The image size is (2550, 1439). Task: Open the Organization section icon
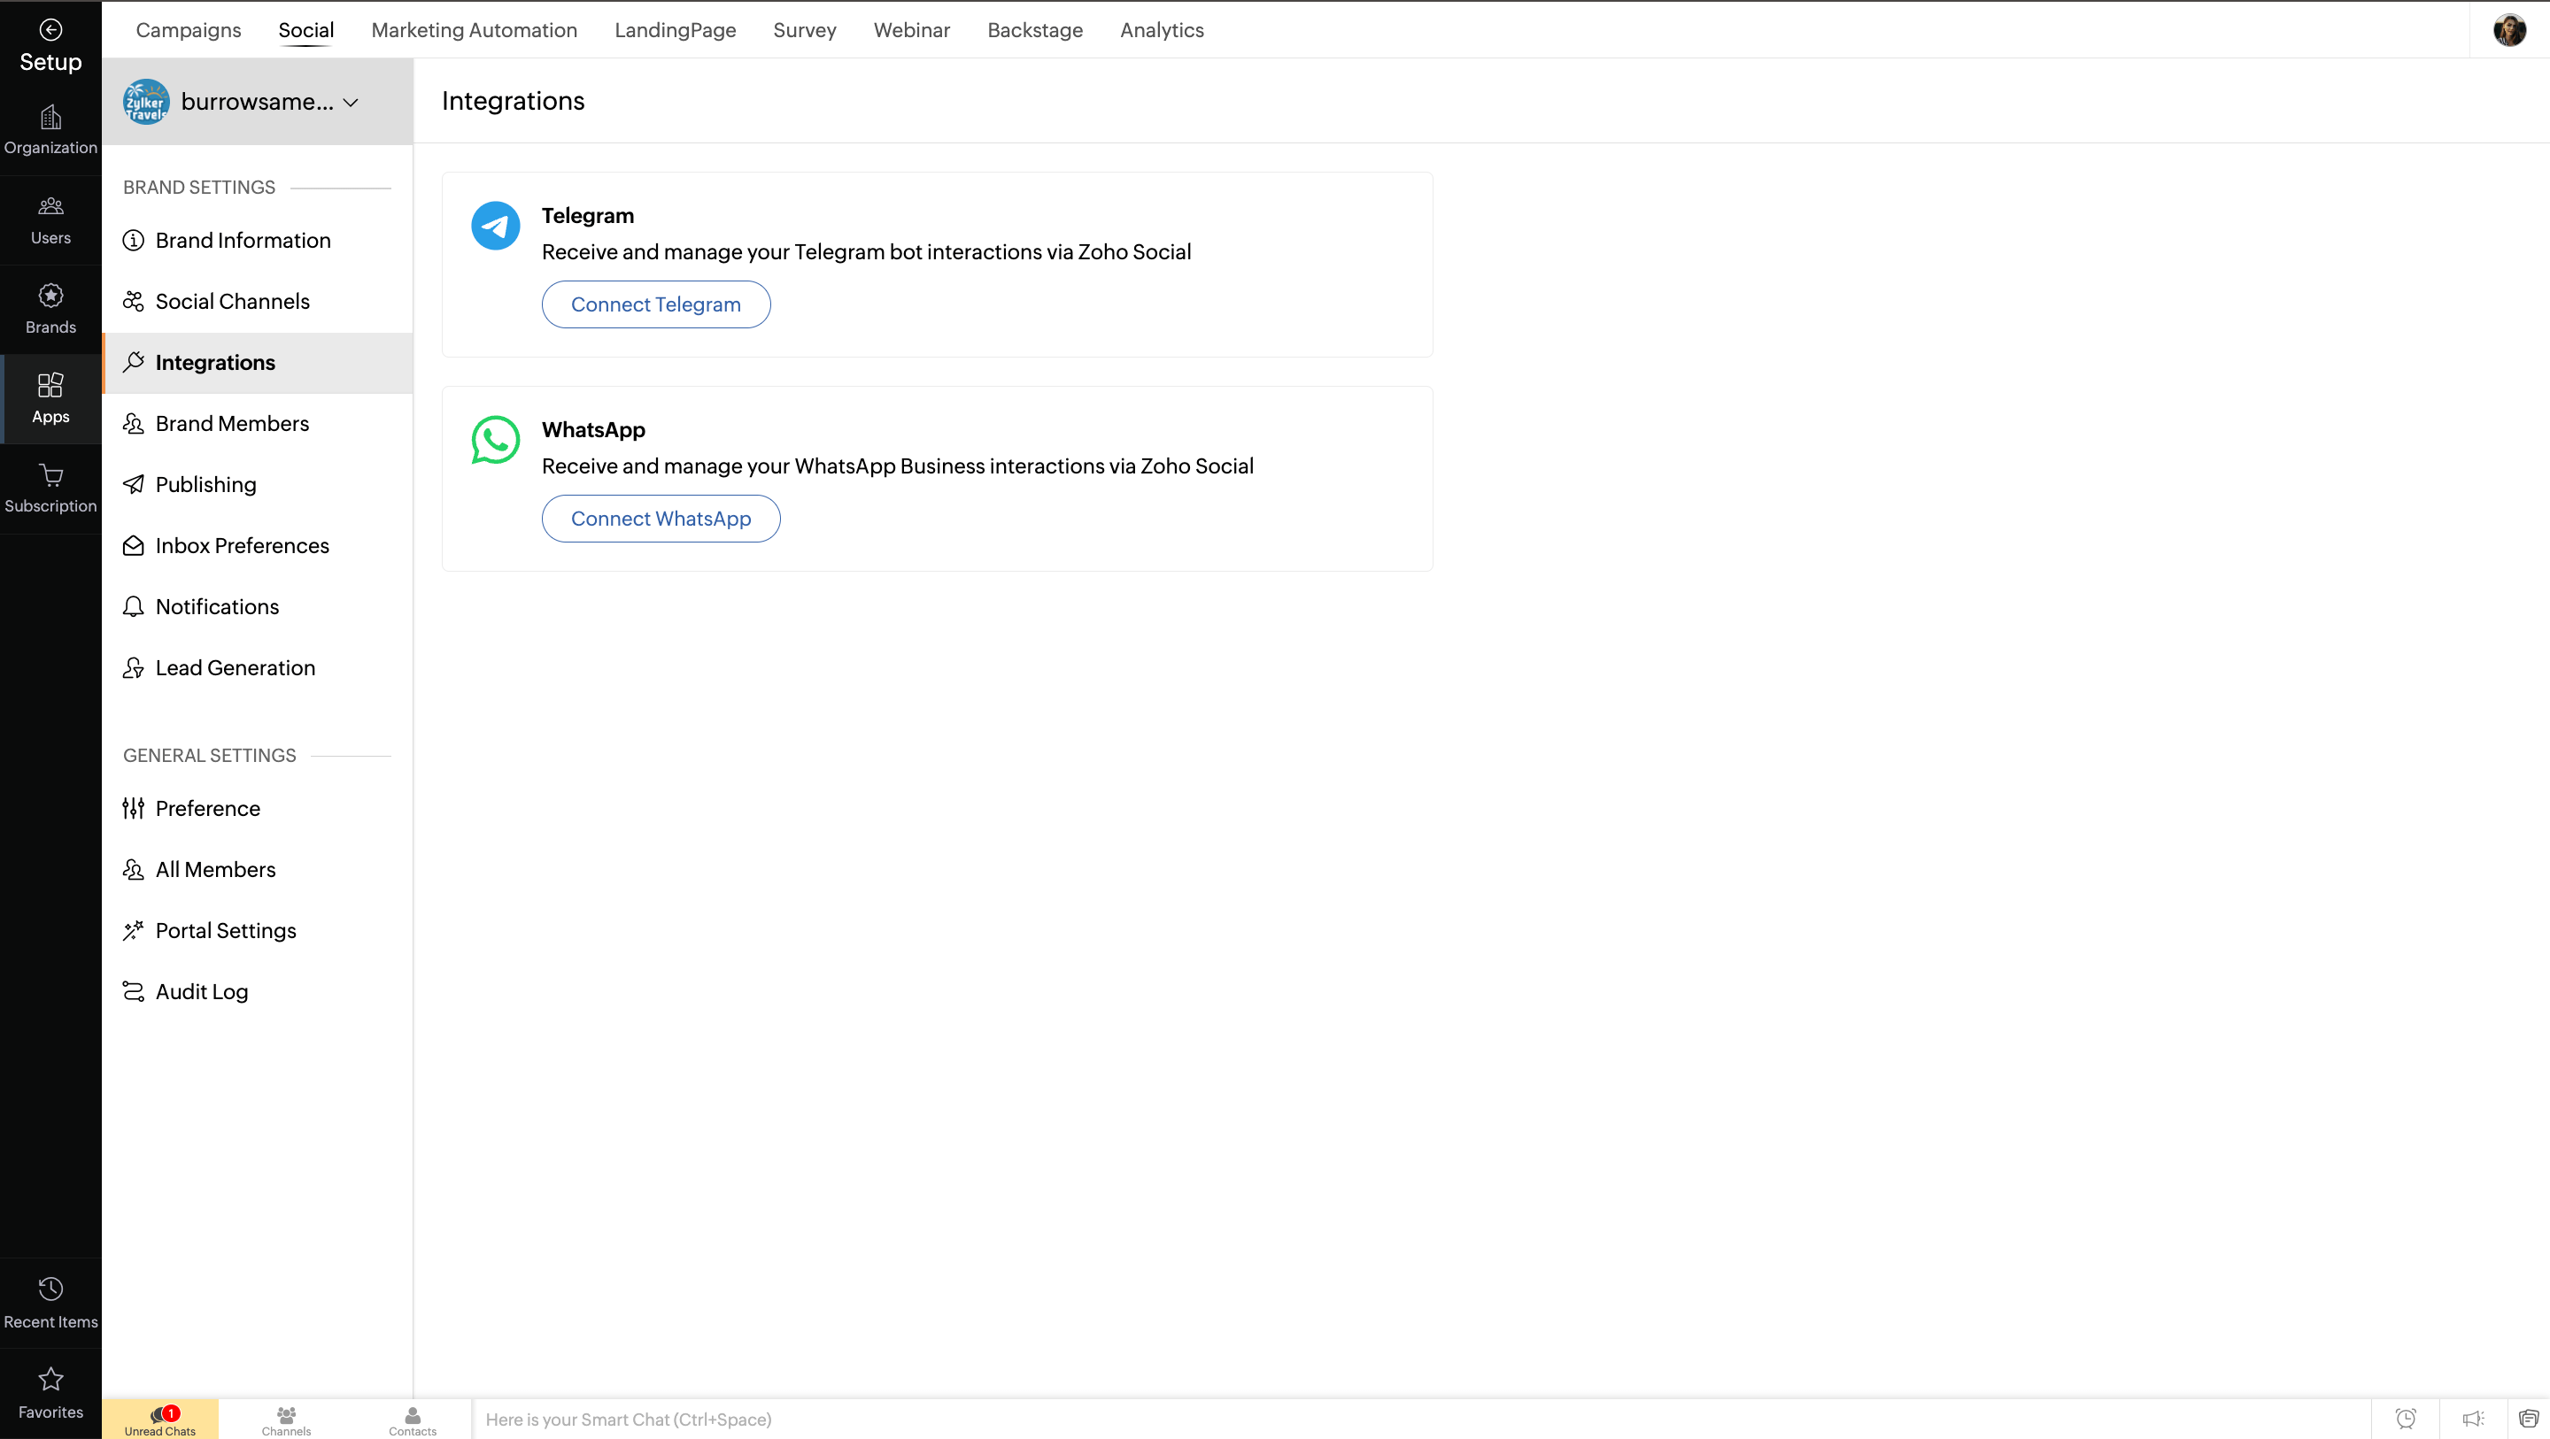click(x=50, y=118)
